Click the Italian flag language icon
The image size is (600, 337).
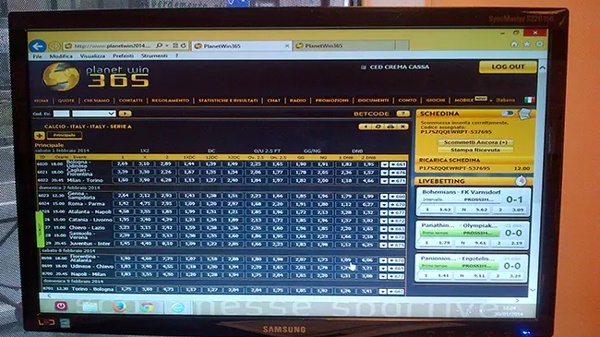[529, 100]
